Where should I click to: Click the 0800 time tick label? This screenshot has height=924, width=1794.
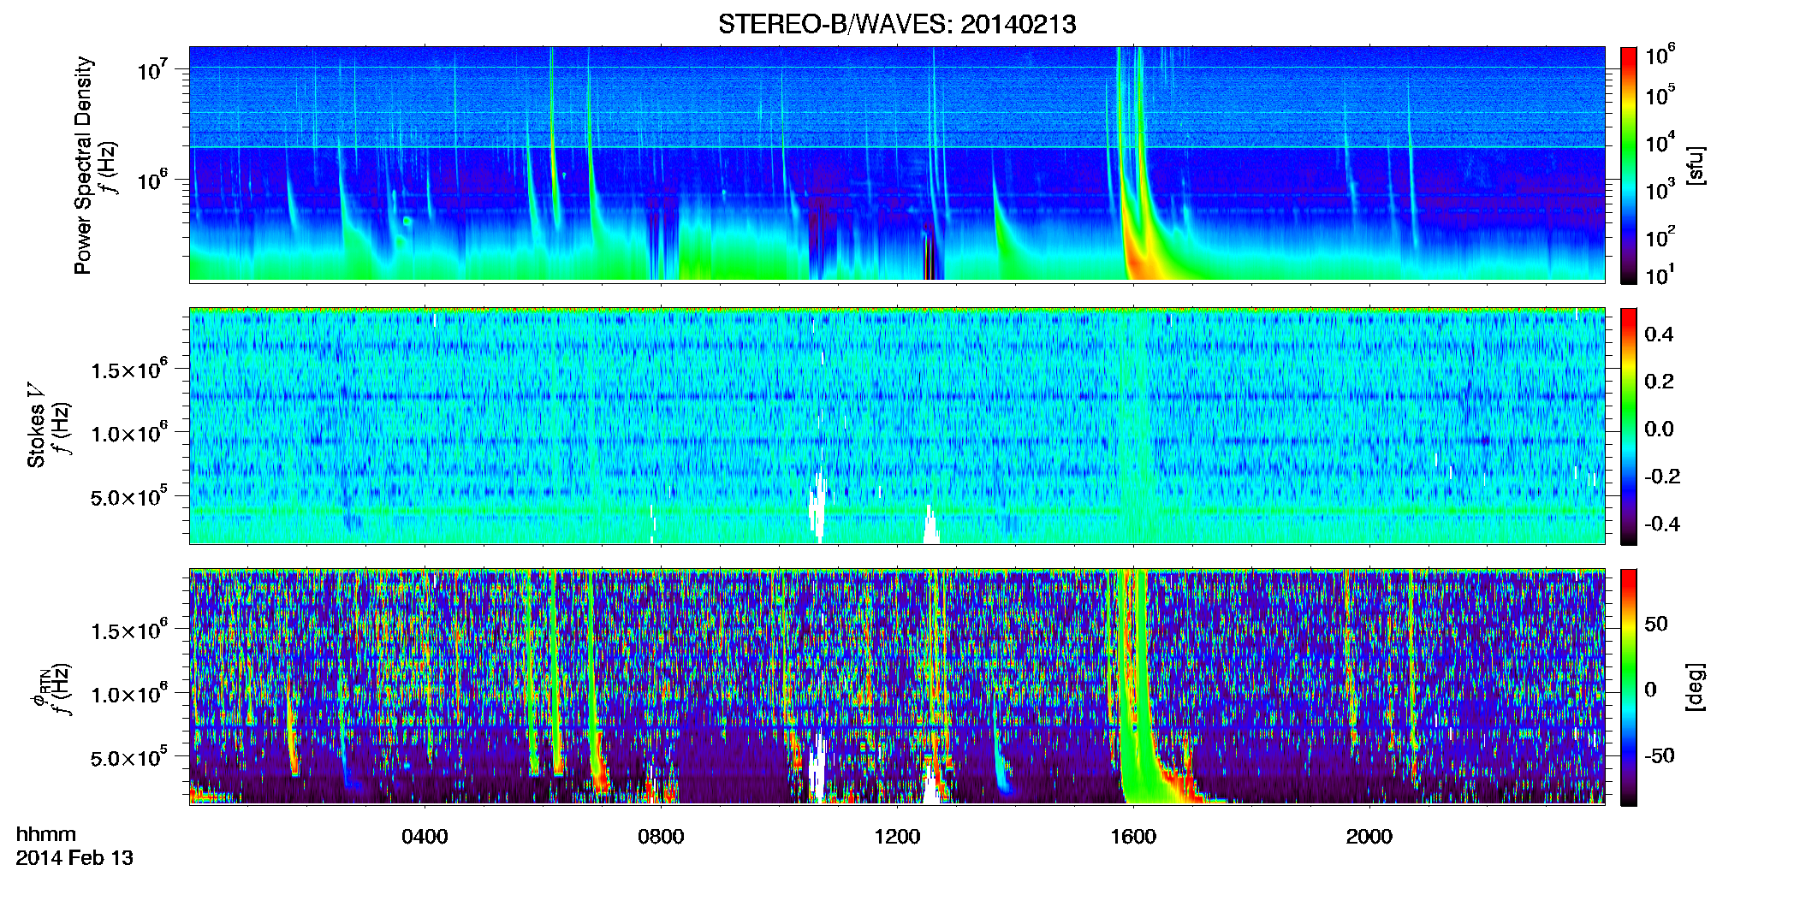661,837
